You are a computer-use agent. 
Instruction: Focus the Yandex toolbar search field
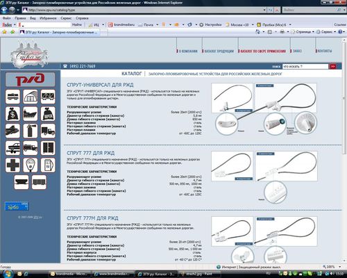coord(46,24)
